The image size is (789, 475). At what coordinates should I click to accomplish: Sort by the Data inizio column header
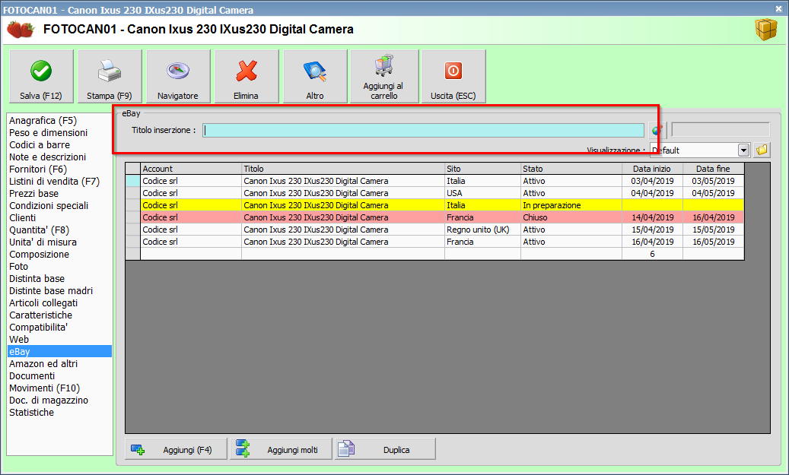tap(651, 169)
